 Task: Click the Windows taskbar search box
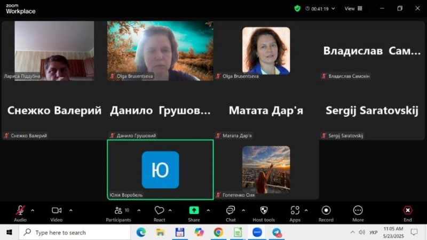tap(75, 233)
